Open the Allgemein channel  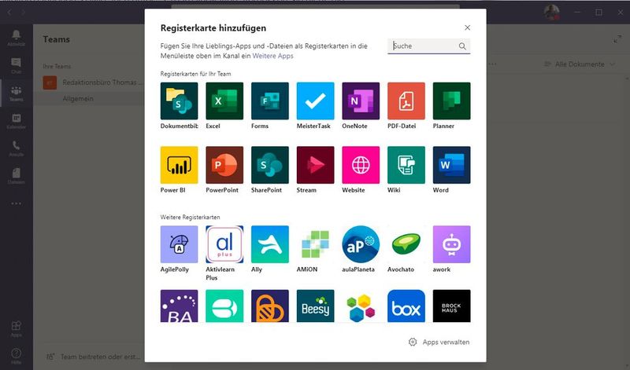pos(78,99)
